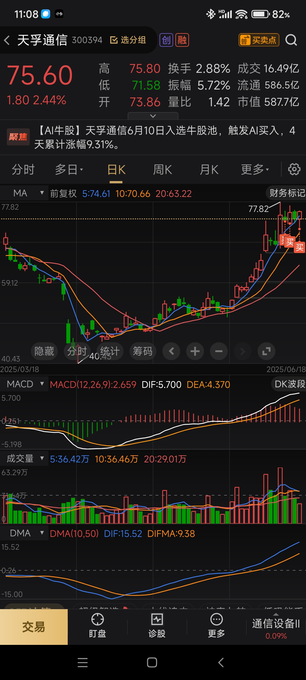Open 多日 chart dropdown
Viewport: 306px width, 680px height.
click(x=69, y=170)
